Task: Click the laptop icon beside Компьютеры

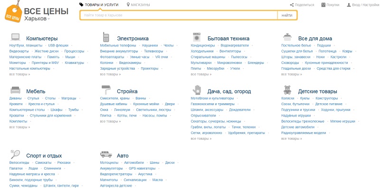Action: pyautogui.click(x=15, y=37)
